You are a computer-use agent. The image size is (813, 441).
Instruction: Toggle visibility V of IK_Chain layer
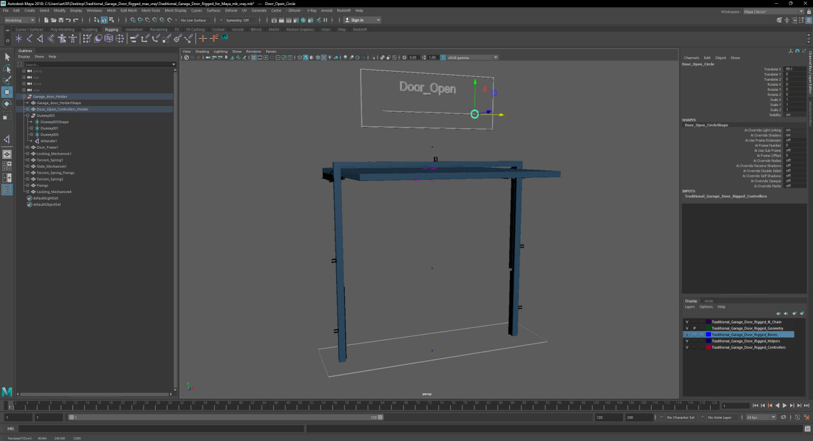[x=687, y=322]
